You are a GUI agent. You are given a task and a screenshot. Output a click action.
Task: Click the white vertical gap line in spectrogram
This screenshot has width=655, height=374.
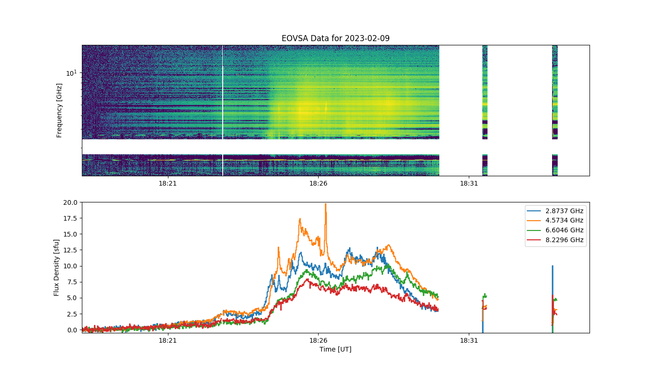(x=223, y=110)
